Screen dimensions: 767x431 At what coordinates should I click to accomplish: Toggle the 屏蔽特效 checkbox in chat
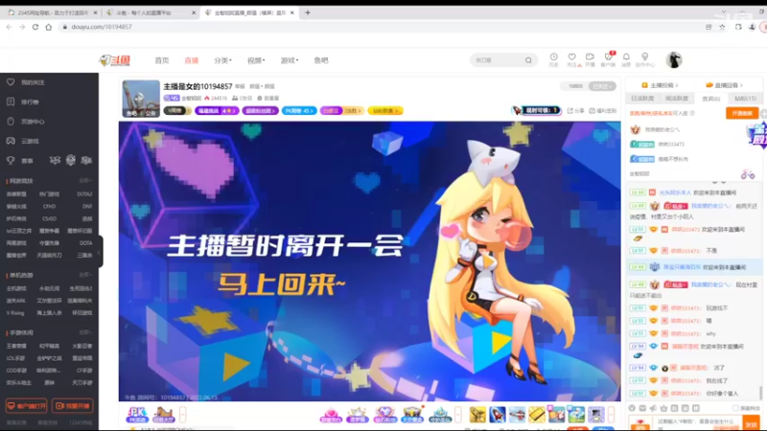[735, 408]
